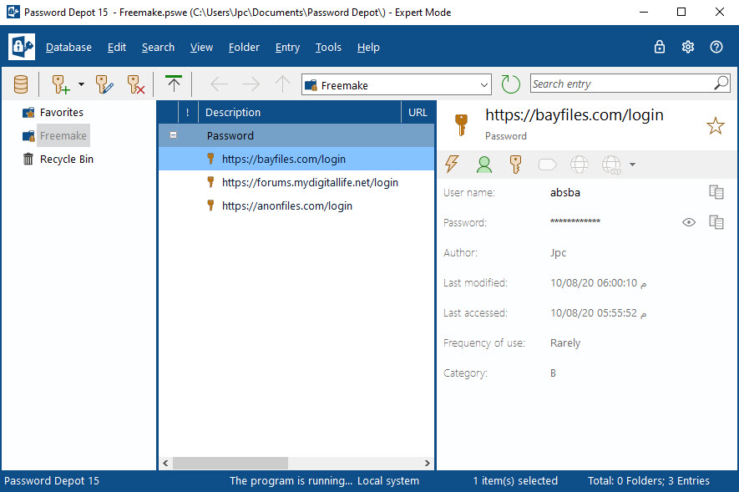Open URL with the globe icon
The height and width of the screenshot is (492, 739).
(x=579, y=164)
